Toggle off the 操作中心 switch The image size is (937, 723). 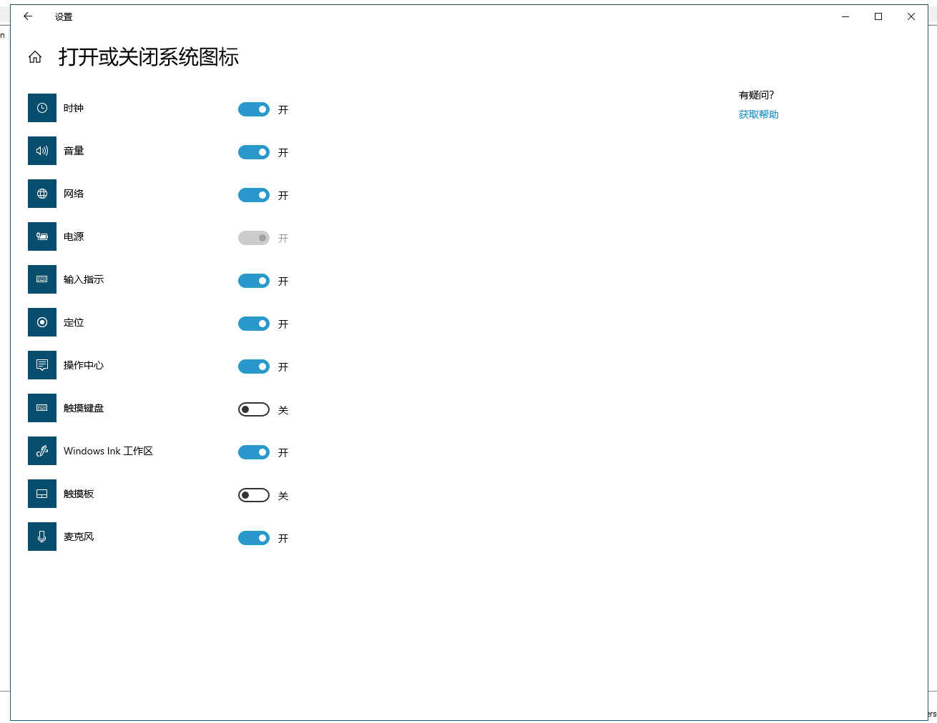pyautogui.click(x=254, y=367)
